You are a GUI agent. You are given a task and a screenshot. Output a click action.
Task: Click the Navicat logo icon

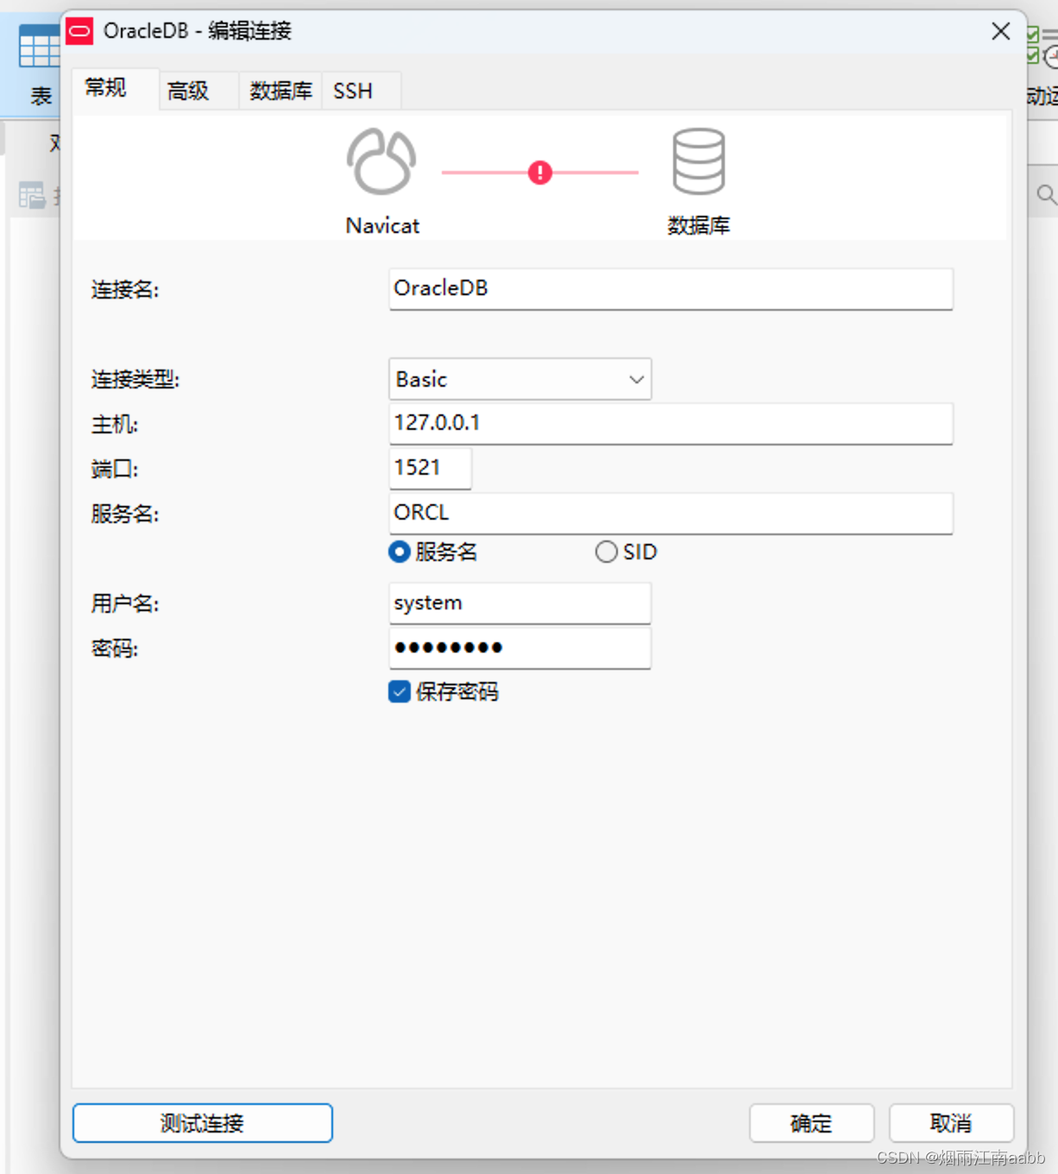[381, 161]
